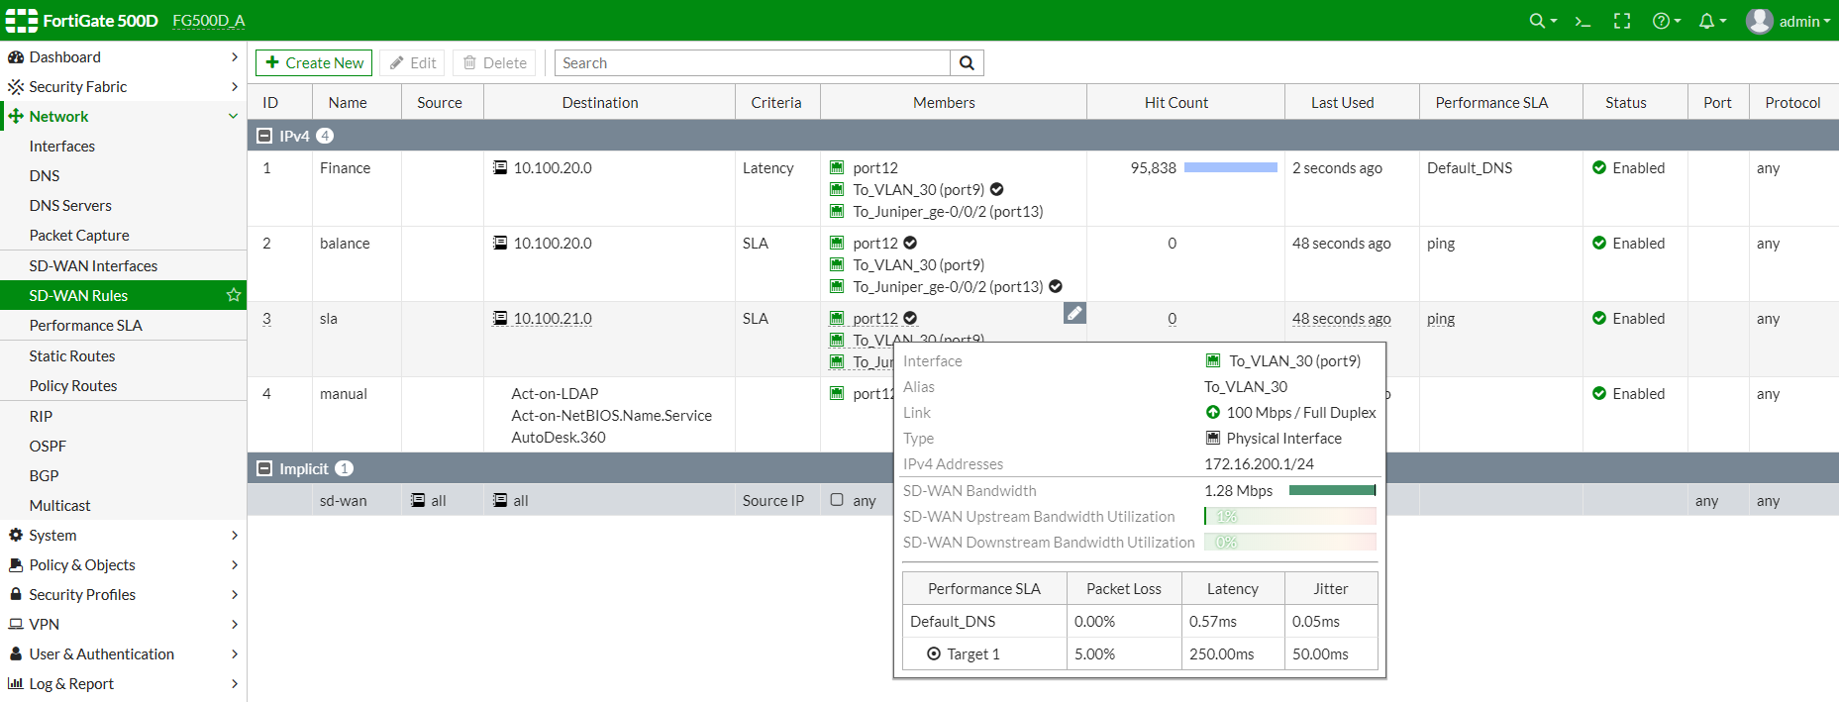Click AutoDesk.360 destination entry
Image resolution: width=1839 pixels, height=702 pixels.
[x=559, y=438]
